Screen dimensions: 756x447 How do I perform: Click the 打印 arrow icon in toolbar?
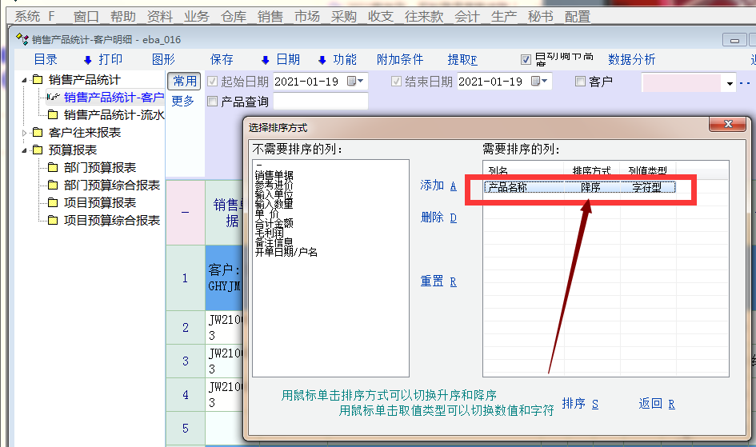point(88,60)
